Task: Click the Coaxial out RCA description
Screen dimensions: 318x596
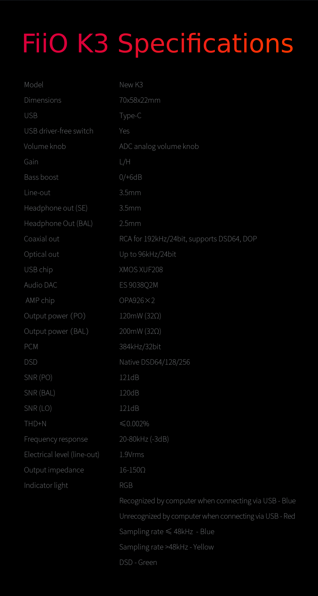Action: (x=188, y=239)
